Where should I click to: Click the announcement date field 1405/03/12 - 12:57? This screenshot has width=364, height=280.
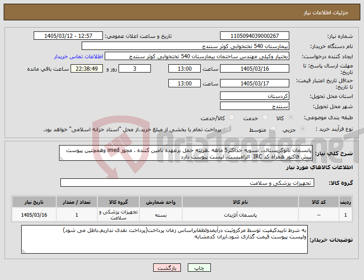68,36
